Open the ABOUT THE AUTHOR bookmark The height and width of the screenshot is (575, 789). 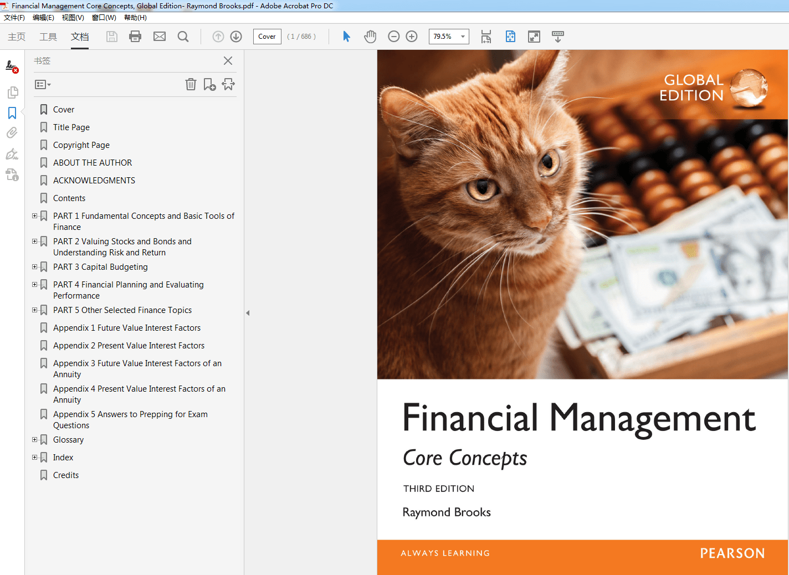[93, 162]
